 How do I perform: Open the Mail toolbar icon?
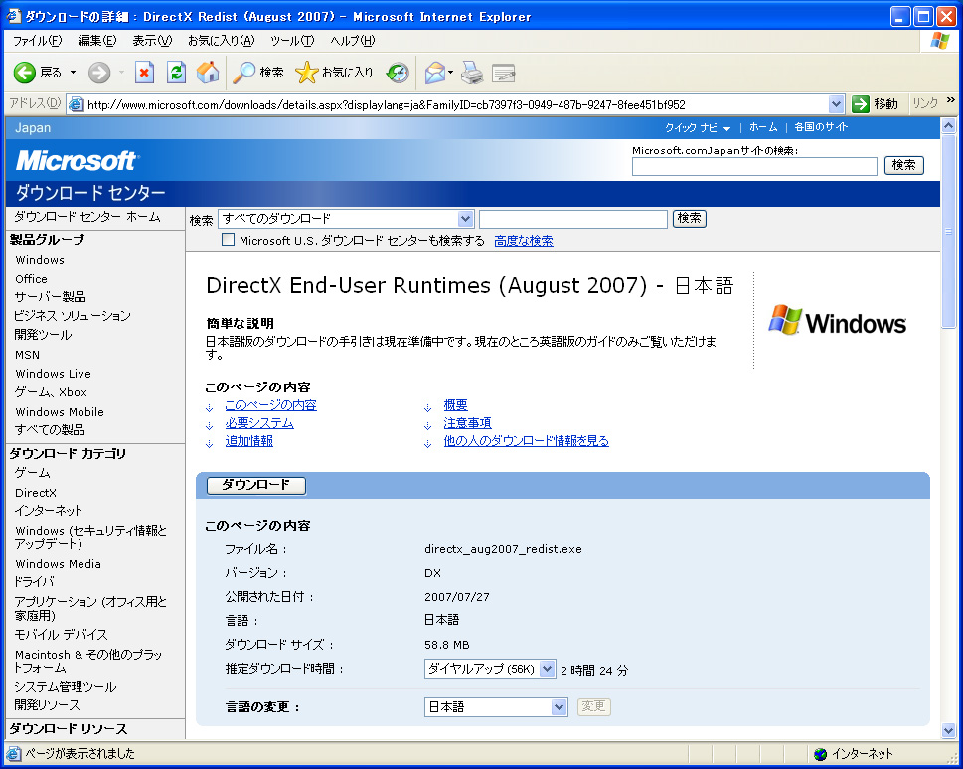point(434,73)
